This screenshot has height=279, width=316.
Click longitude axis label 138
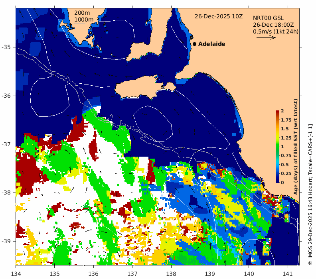tap(171, 274)
